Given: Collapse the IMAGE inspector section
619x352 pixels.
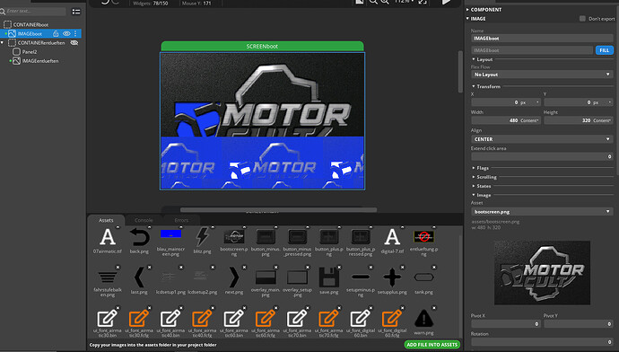Looking at the screenshot, I should point(467,19).
